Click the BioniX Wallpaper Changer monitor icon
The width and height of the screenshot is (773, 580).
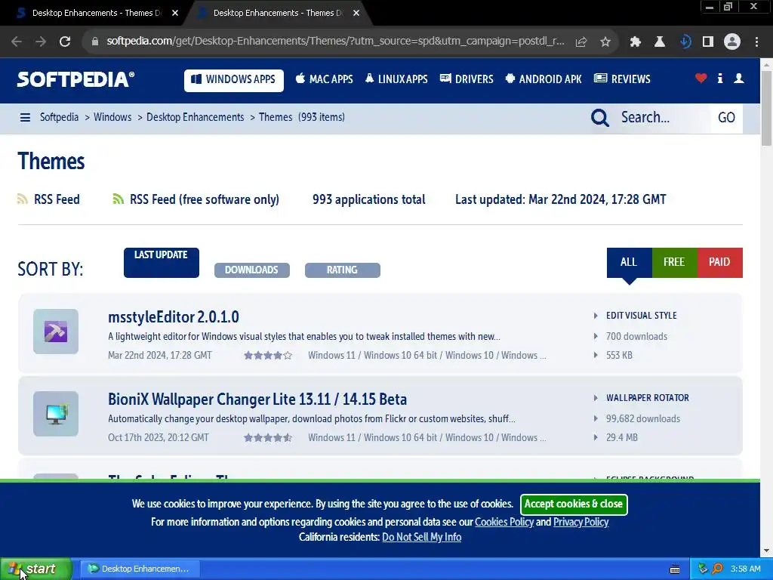[x=56, y=414]
